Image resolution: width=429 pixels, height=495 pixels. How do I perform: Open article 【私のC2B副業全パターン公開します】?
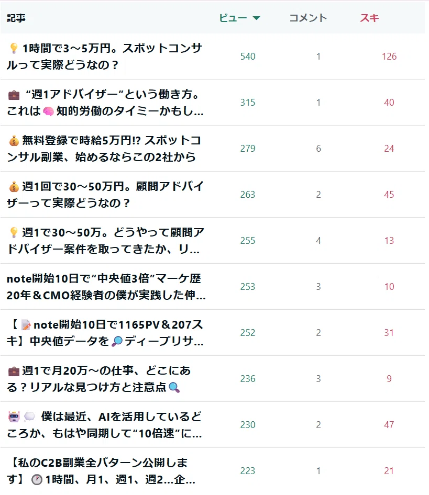[101, 471]
